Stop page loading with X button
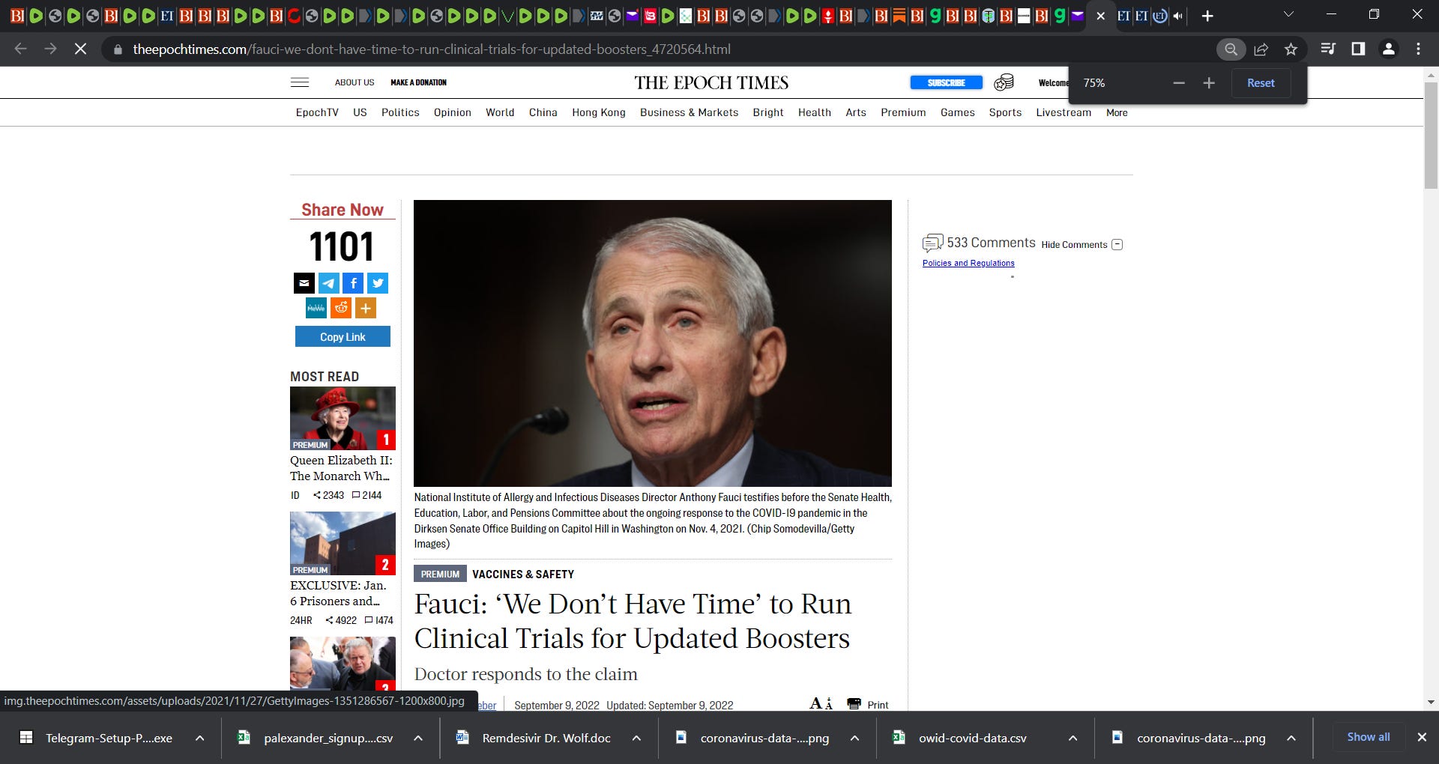Screen dimensions: 1439x764 pyautogui.click(x=80, y=49)
